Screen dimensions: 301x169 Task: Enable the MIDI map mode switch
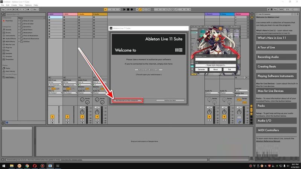click(x=281, y=9)
